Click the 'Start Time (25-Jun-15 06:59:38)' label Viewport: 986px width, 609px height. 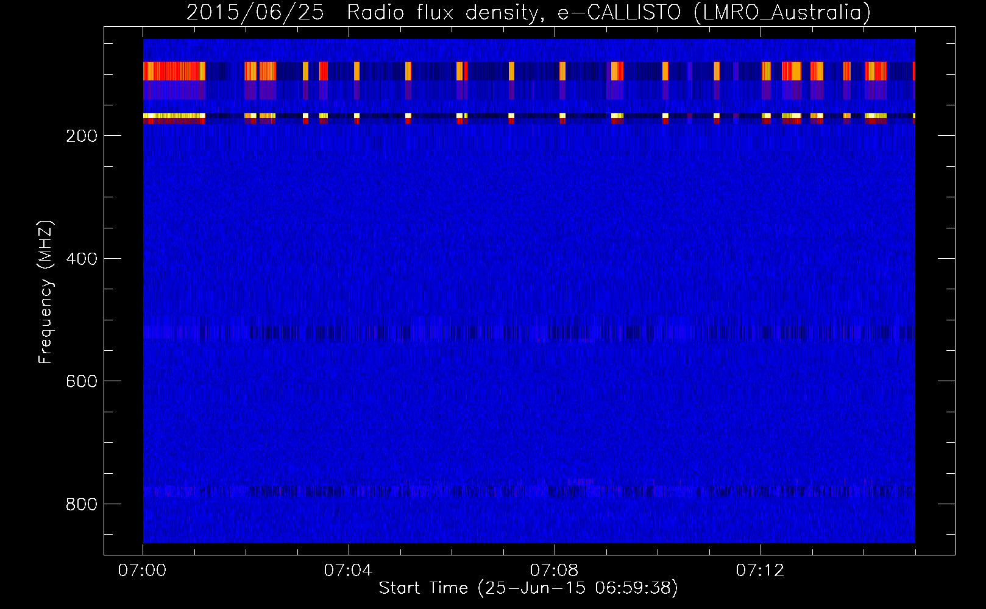click(528, 588)
